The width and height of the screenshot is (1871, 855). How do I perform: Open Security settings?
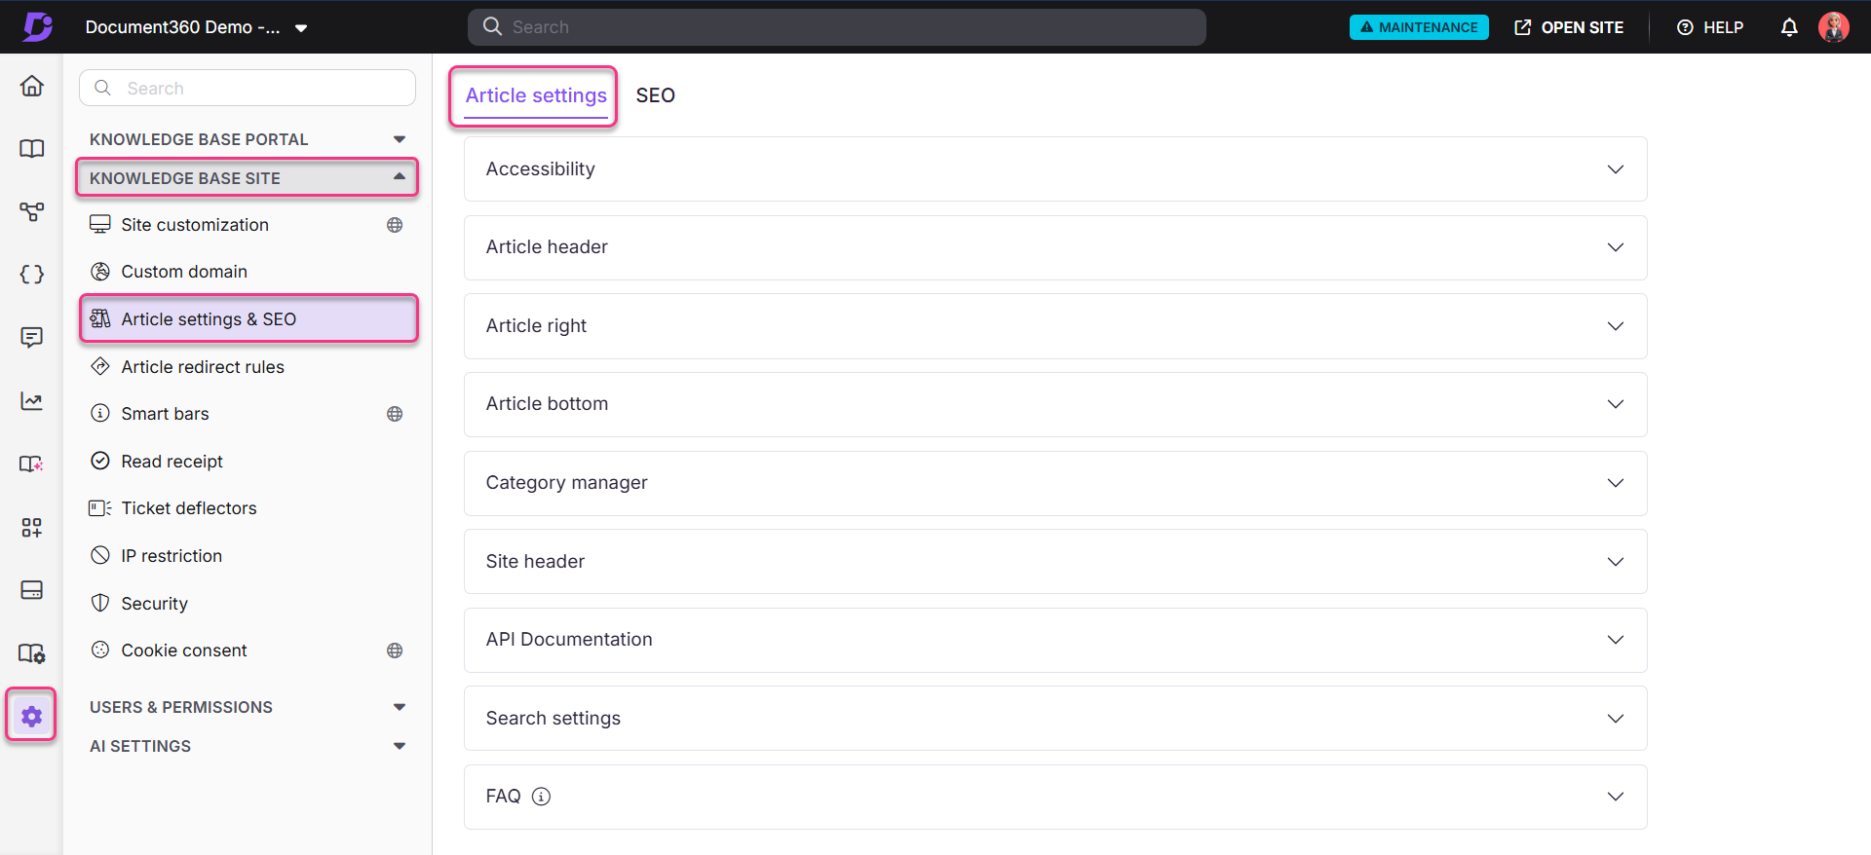point(248,604)
